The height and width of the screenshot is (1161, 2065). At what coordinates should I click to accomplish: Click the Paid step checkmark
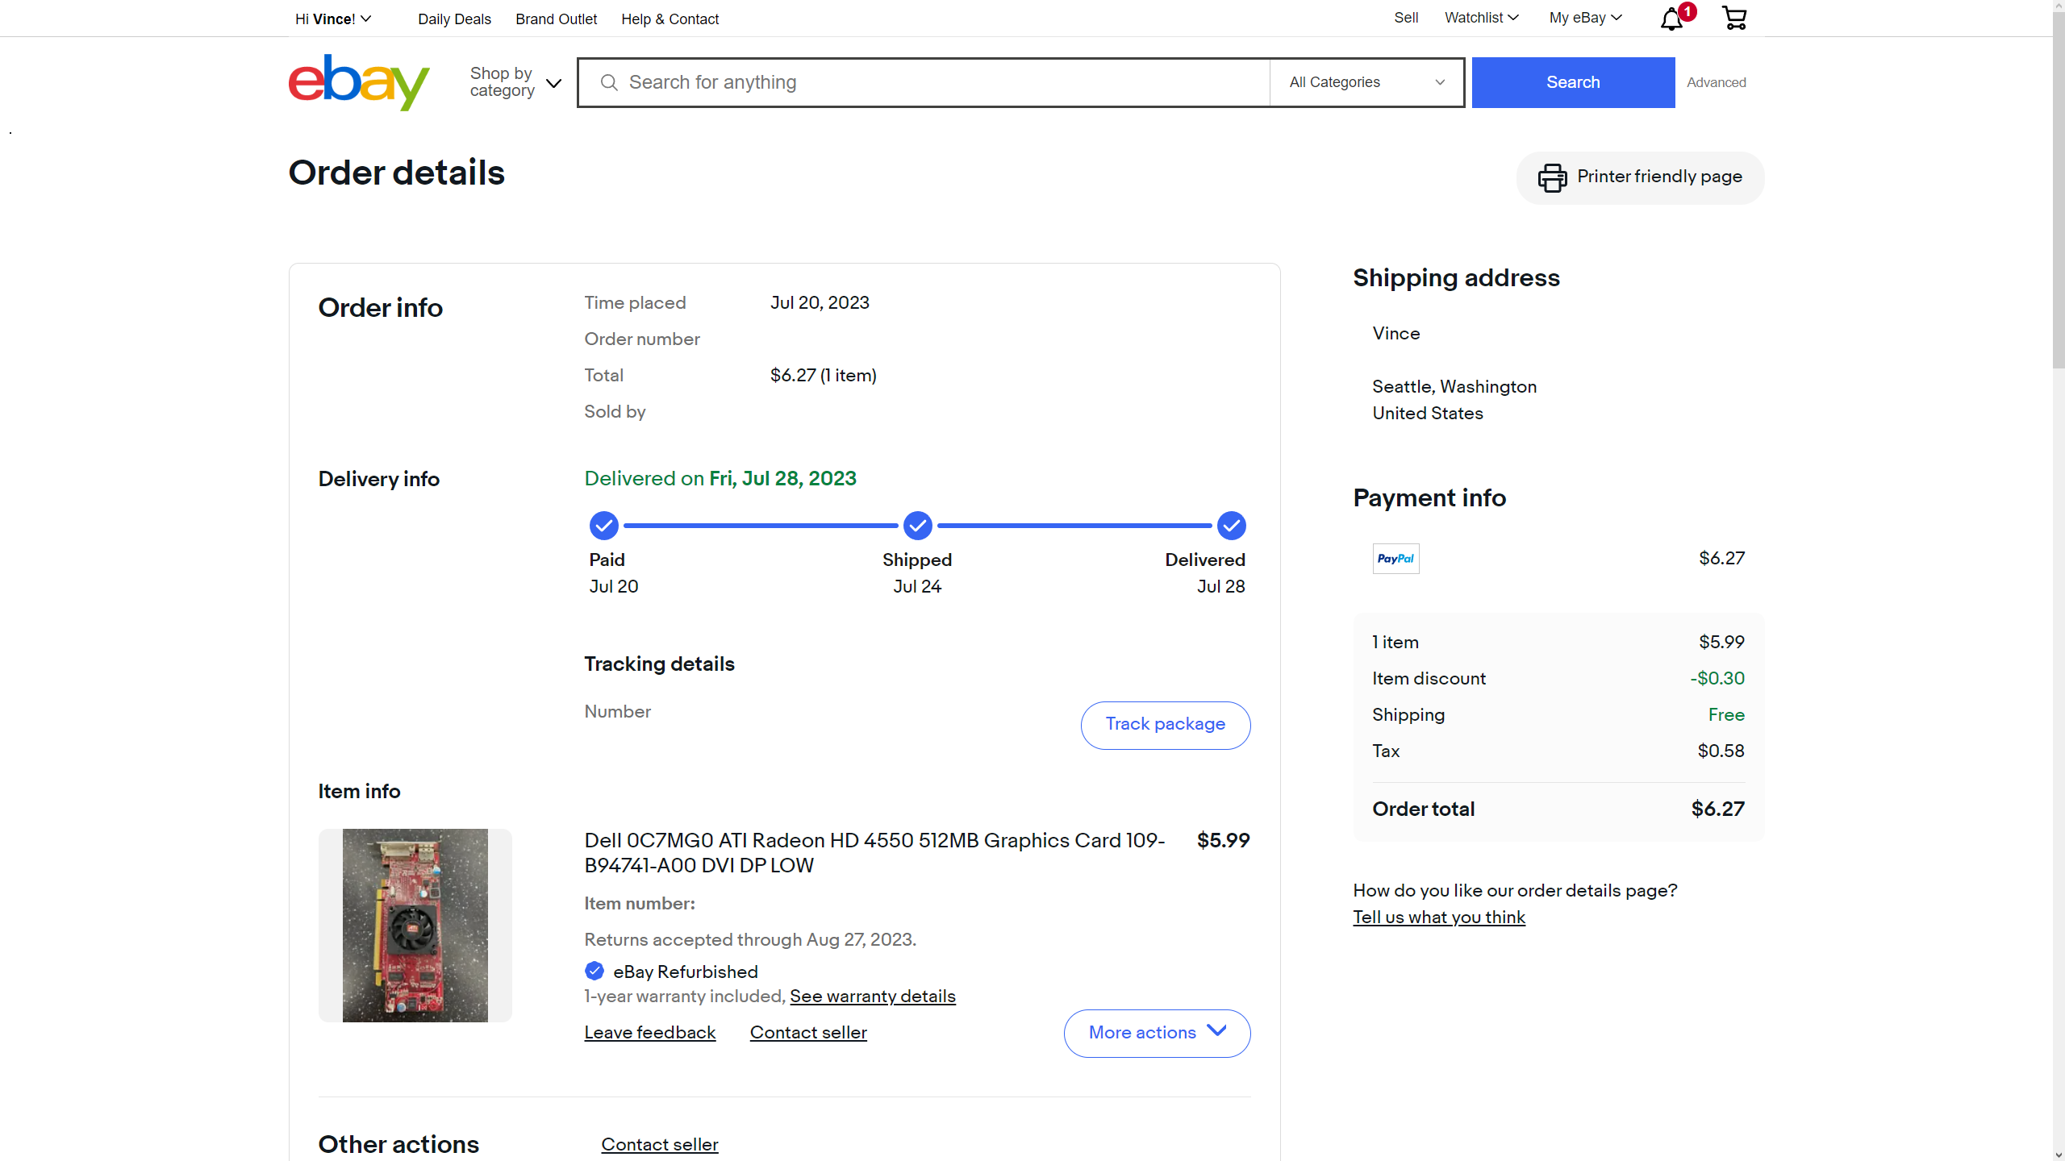point(603,526)
